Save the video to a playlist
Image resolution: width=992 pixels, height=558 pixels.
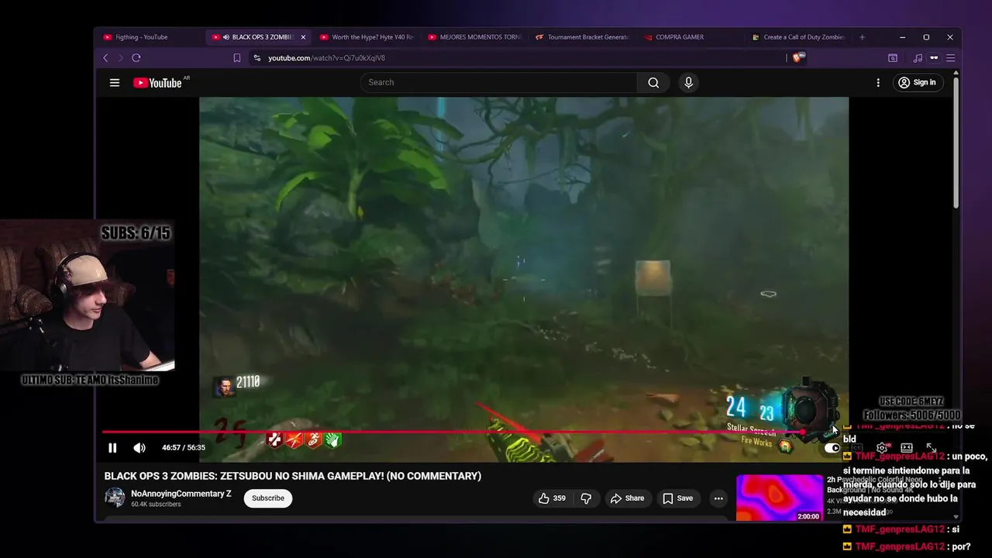[677, 498]
